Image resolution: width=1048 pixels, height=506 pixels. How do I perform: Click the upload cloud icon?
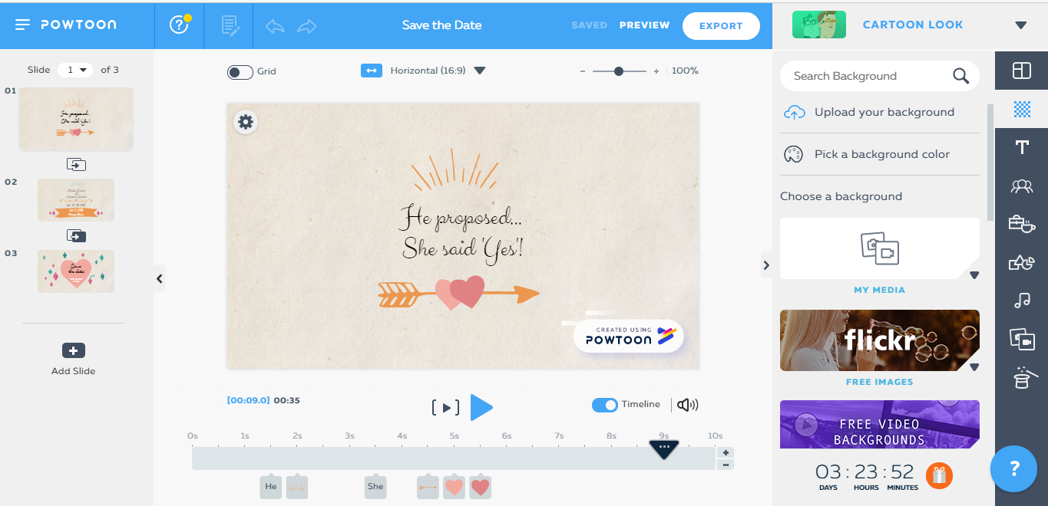(794, 112)
